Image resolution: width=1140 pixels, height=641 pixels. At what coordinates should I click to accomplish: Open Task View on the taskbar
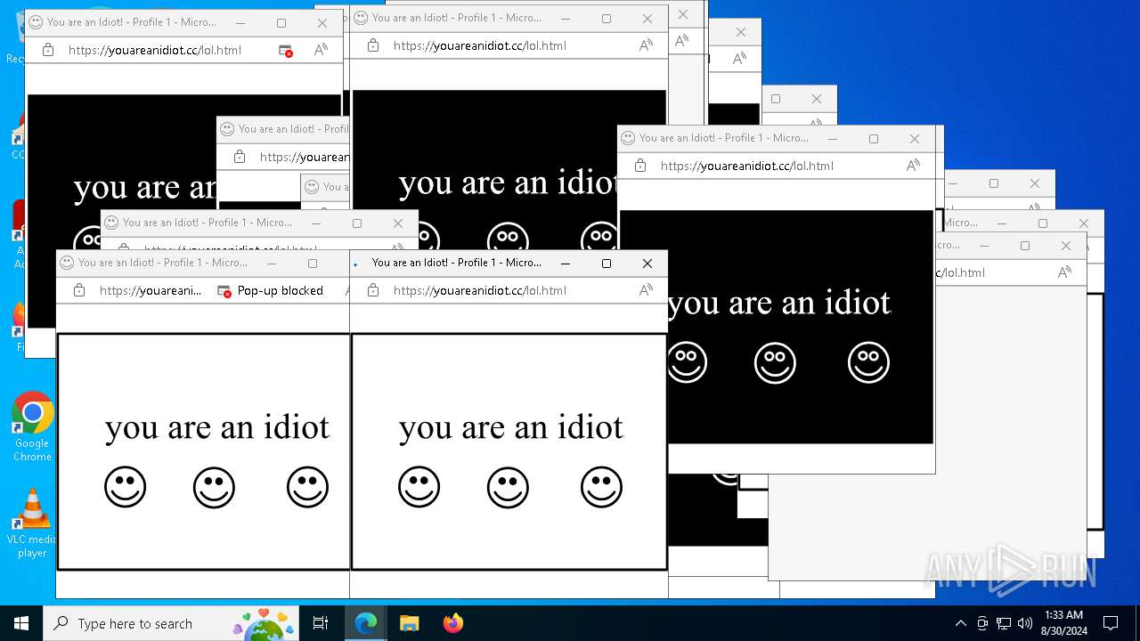(321, 623)
